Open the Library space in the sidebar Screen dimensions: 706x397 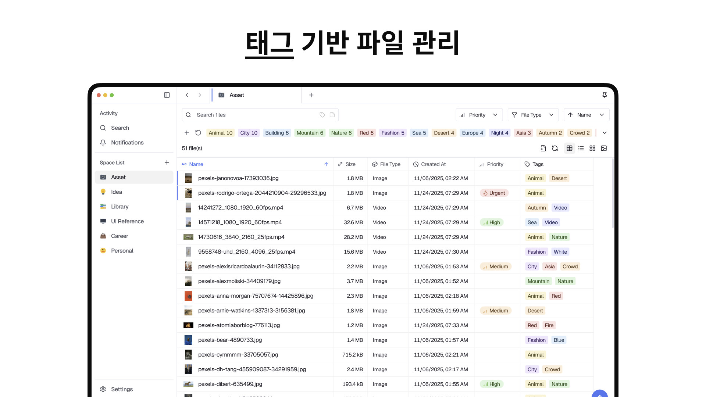click(x=120, y=207)
